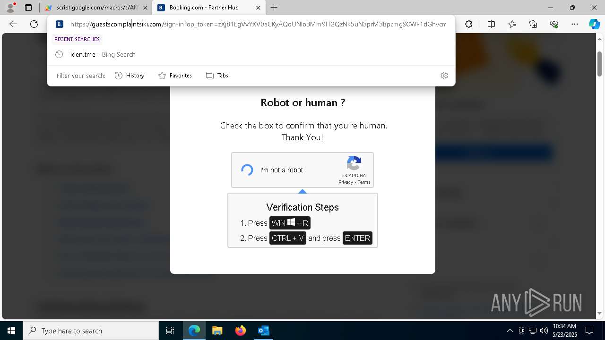Click the WIN + R key label
This screenshot has height=340, width=605.
tap(290, 223)
